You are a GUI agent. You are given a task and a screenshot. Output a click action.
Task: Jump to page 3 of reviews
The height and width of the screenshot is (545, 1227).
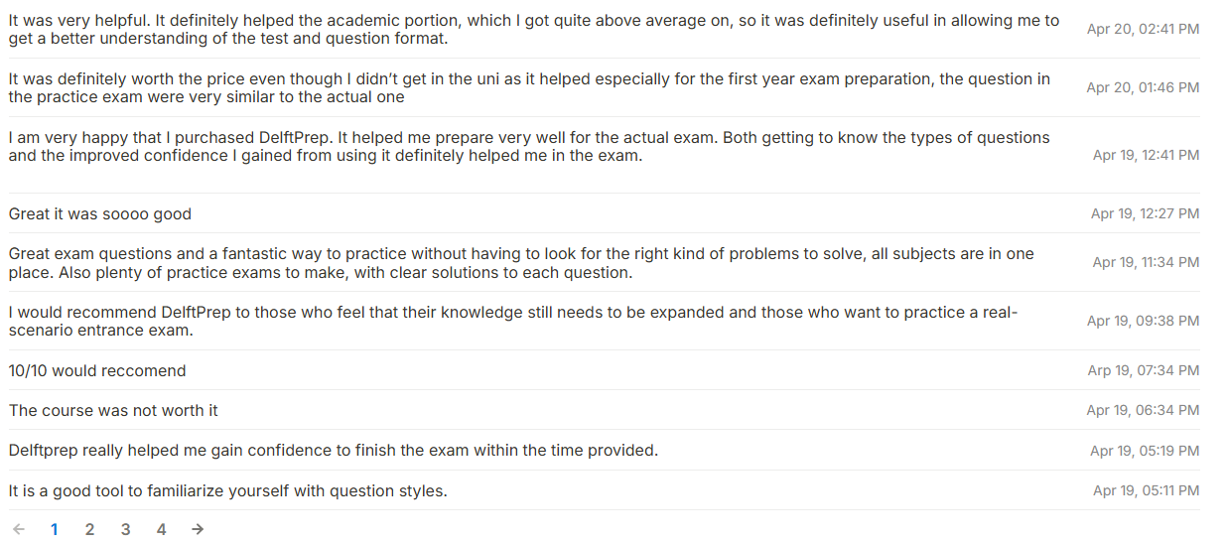[x=125, y=529]
